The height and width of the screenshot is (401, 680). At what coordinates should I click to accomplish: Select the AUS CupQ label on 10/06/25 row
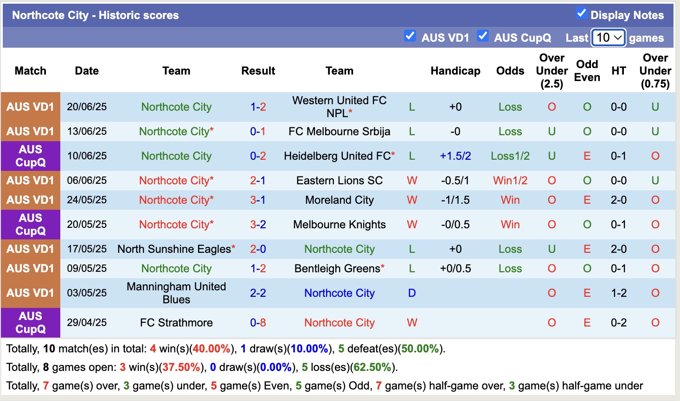31,156
